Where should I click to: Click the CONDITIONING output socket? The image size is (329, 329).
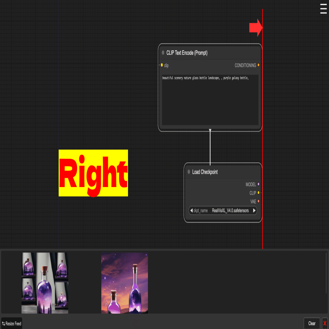click(x=259, y=65)
